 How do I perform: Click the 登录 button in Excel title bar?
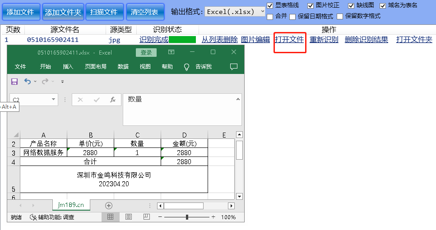point(146,52)
